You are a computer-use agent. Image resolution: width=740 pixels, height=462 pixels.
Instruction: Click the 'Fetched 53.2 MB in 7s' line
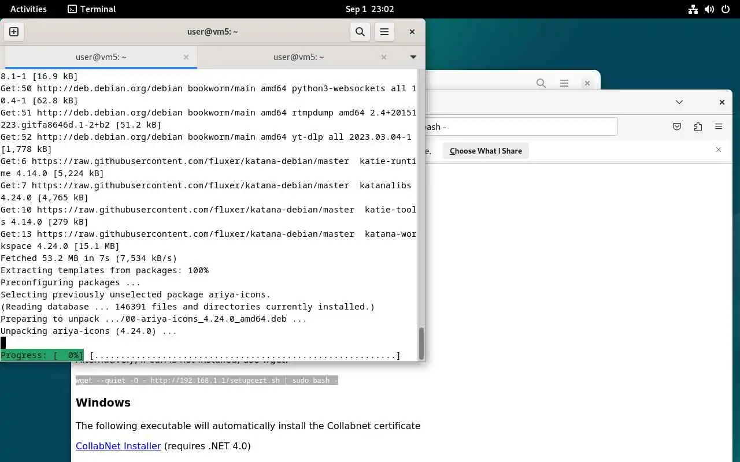pyautogui.click(x=89, y=258)
